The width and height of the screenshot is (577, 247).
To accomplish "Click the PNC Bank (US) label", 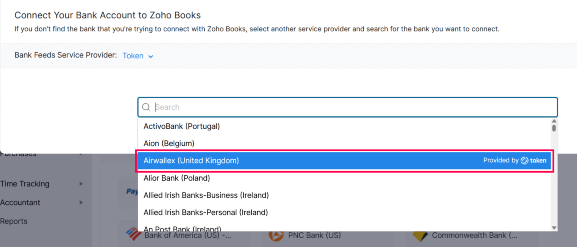I will click(314, 236).
